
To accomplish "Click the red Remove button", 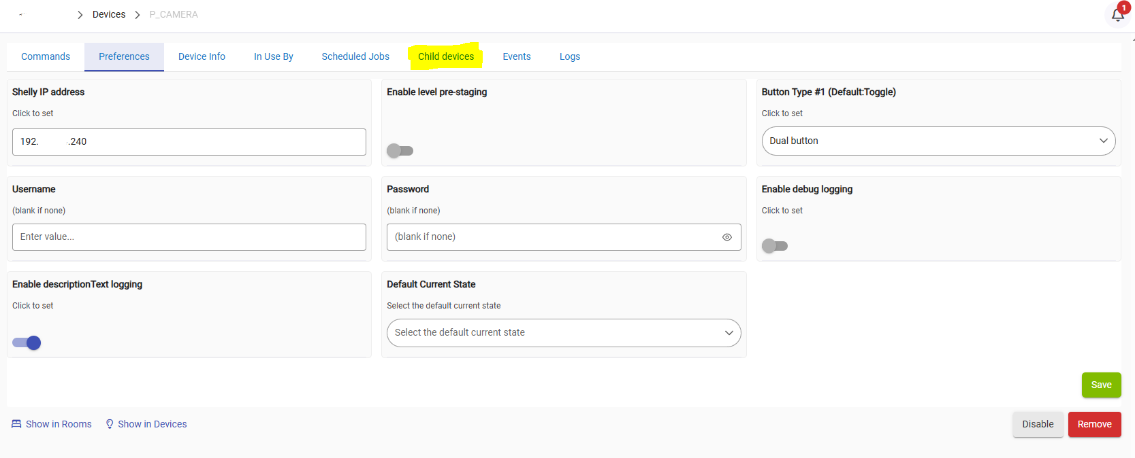I will click(1094, 424).
